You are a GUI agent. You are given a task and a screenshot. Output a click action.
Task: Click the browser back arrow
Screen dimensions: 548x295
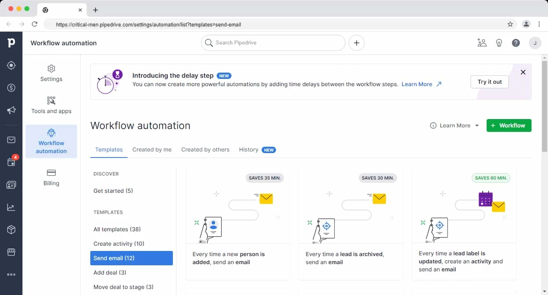click(x=9, y=24)
